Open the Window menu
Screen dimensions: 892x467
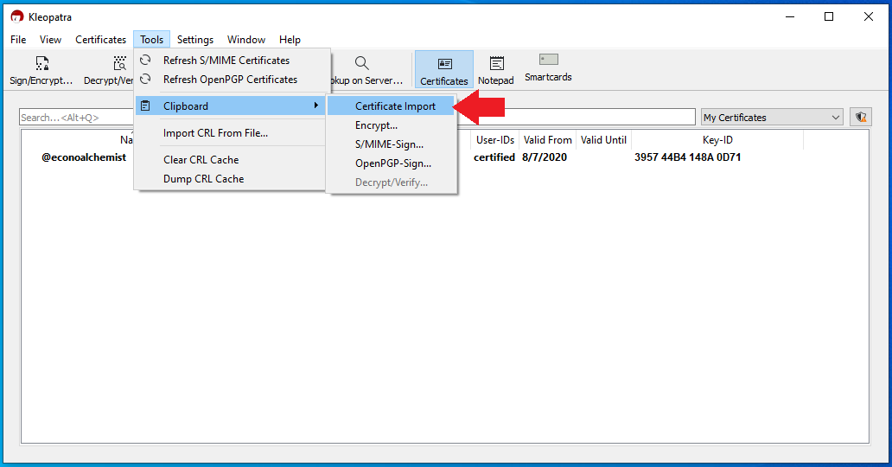click(x=246, y=39)
